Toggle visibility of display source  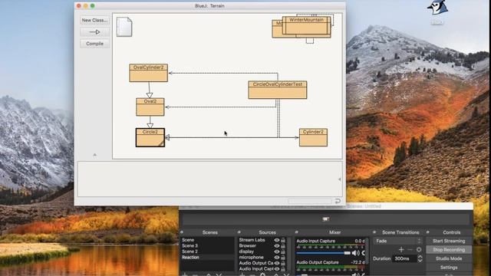tap(276, 251)
